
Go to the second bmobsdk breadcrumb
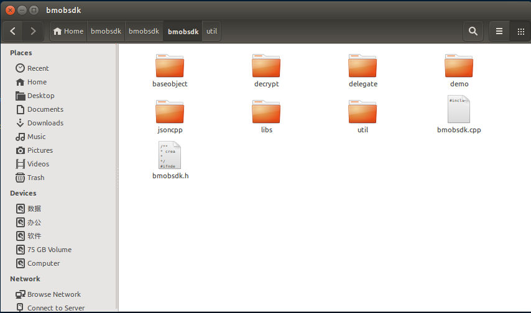coord(144,31)
